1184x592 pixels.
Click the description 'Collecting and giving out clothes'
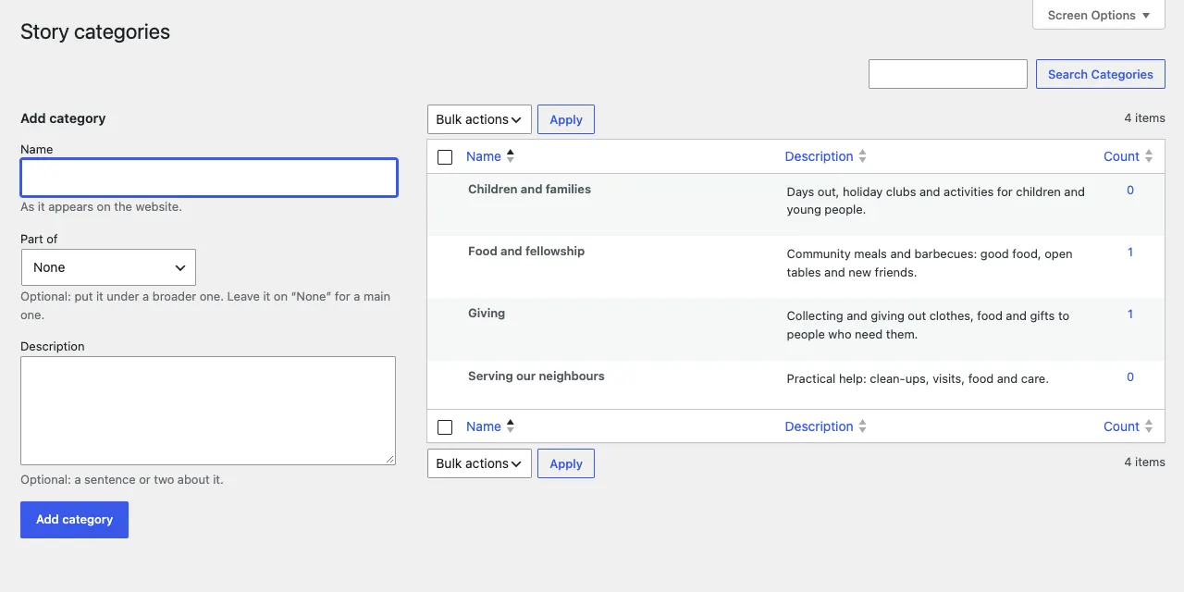(928, 325)
